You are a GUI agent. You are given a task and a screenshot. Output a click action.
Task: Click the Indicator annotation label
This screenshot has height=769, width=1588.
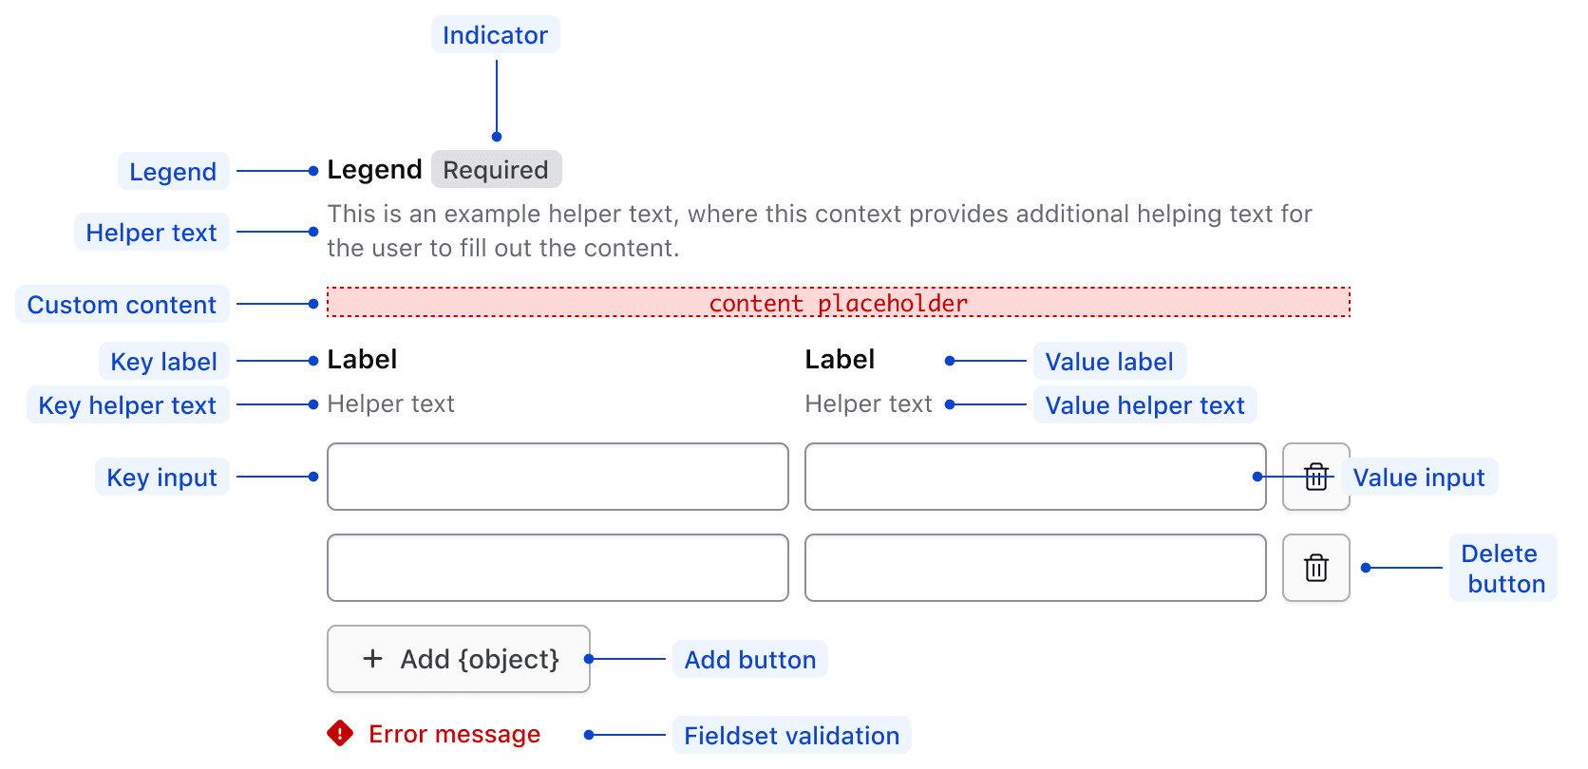pos(495,35)
